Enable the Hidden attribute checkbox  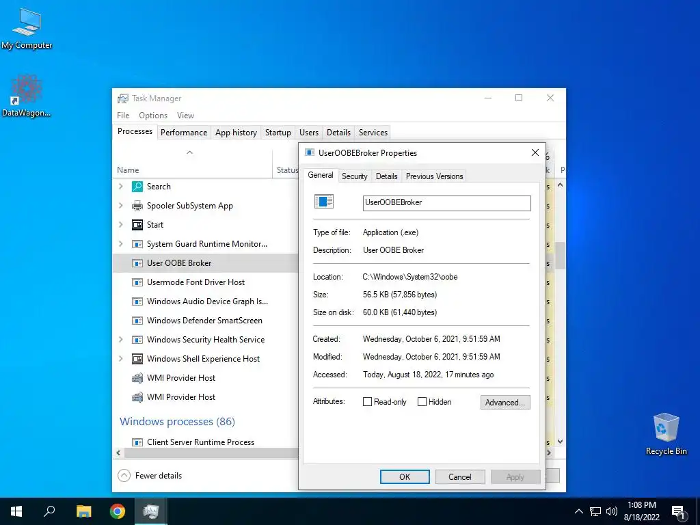pos(422,402)
